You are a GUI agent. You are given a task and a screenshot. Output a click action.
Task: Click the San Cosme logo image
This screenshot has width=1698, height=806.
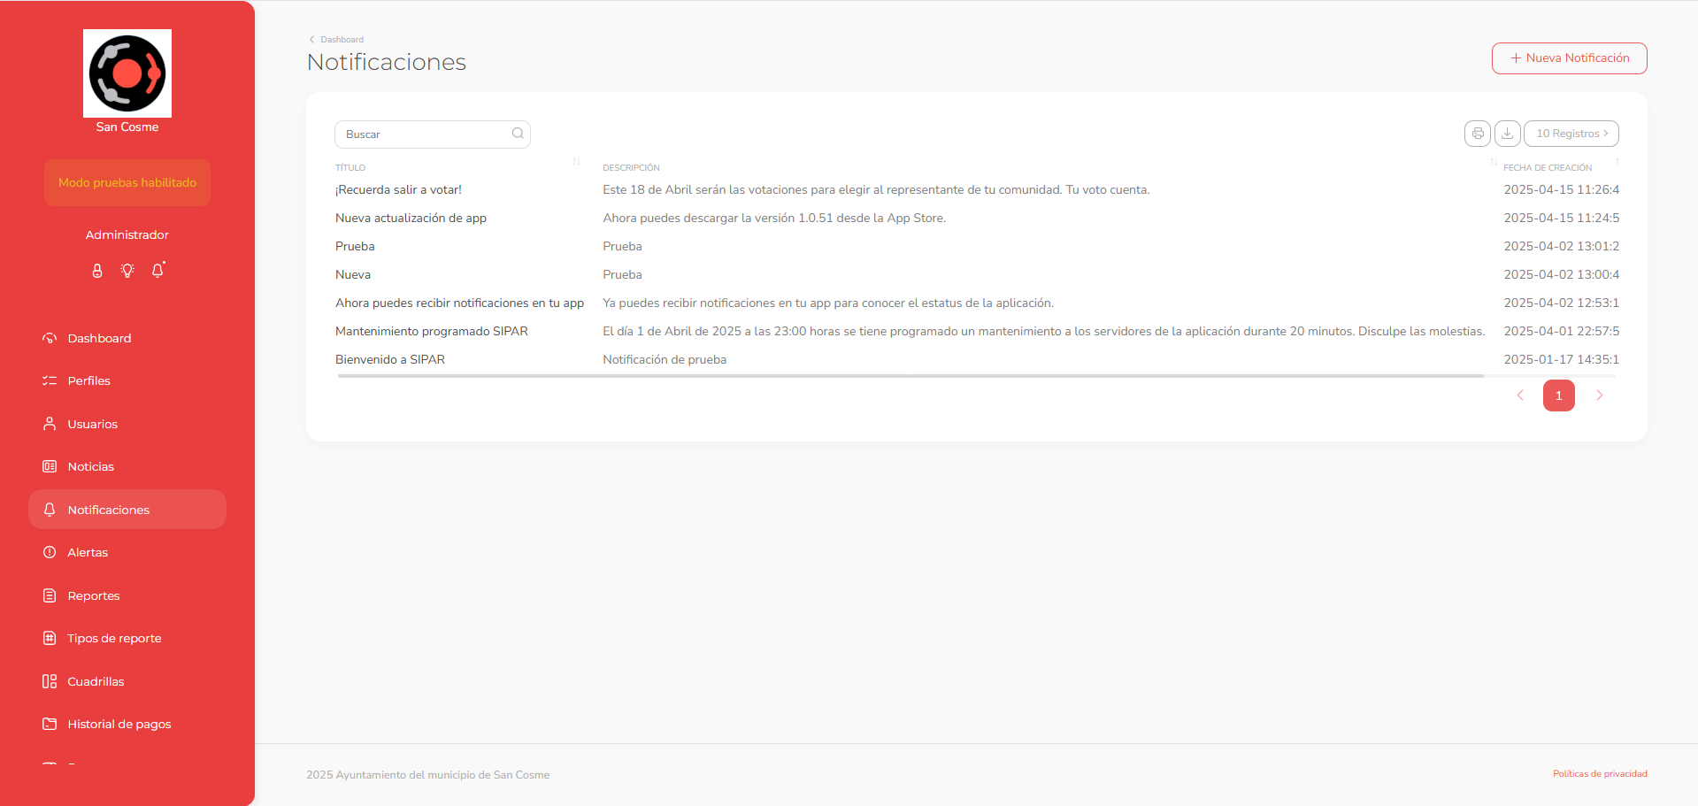(127, 73)
